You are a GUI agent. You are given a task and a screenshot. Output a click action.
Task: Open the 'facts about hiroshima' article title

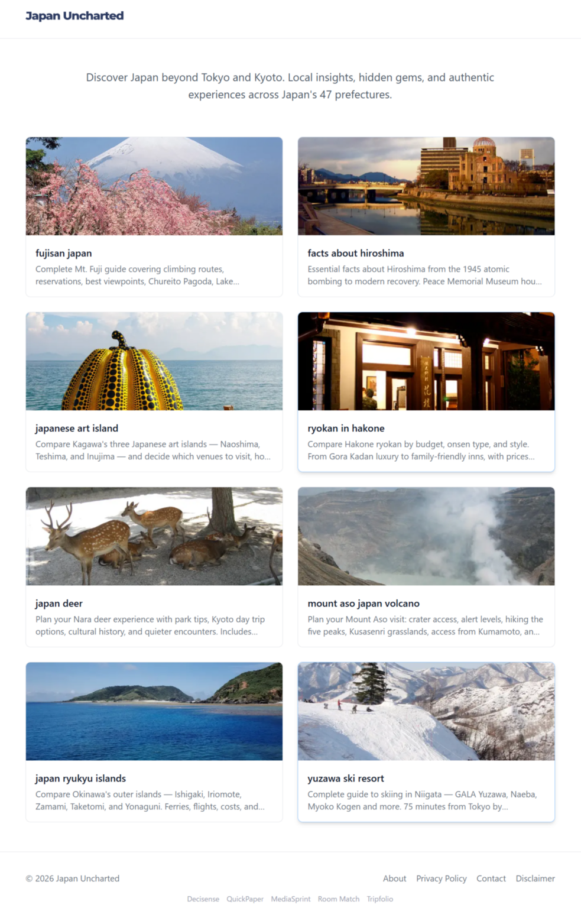click(356, 253)
